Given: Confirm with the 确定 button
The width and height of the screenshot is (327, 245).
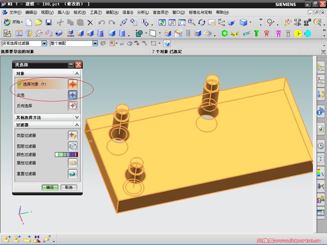Looking at the screenshot, I should [50, 188].
